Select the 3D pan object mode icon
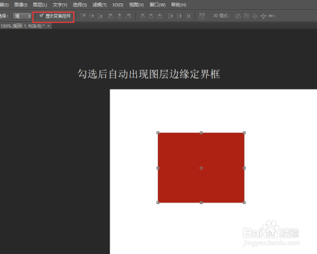Screen dimensions: 317x254 [x=255, y=16]
